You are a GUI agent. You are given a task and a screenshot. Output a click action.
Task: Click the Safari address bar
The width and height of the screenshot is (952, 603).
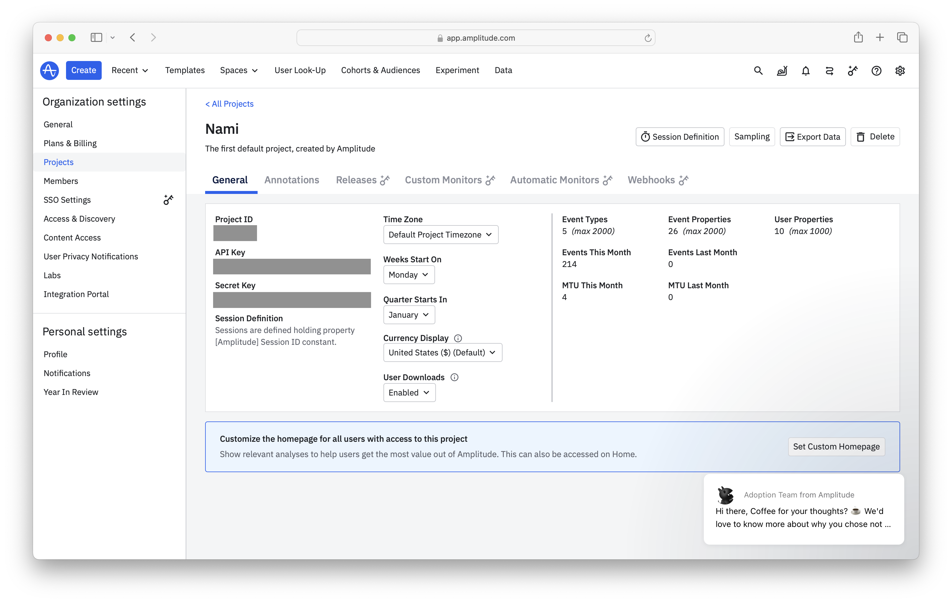pos(476,38)
